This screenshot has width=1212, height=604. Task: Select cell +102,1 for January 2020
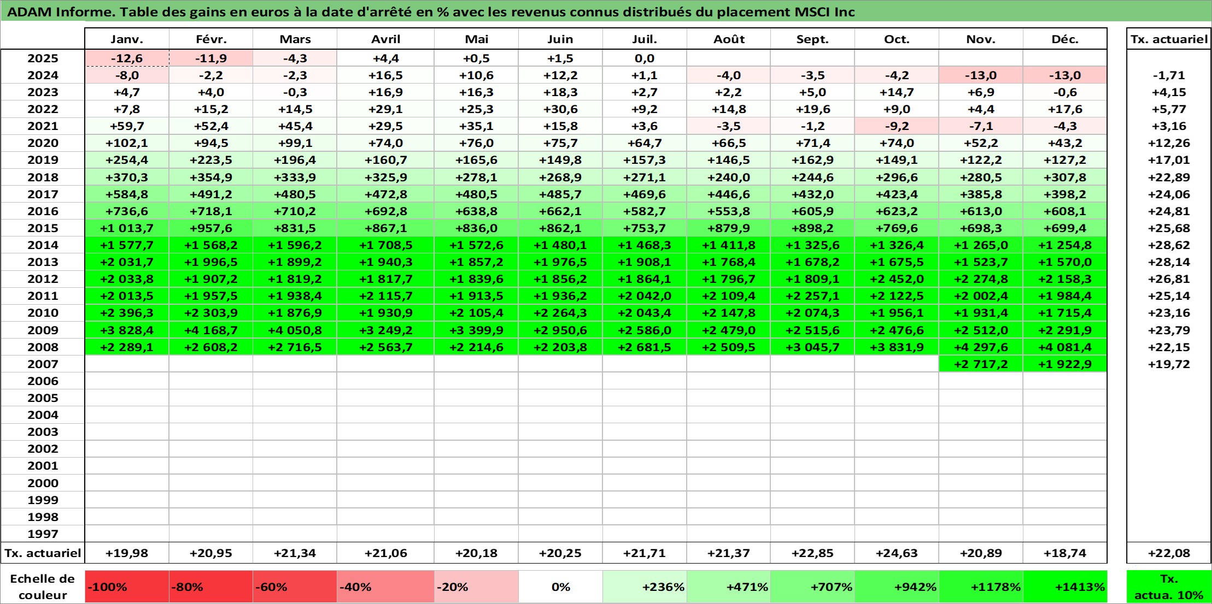(x=127, y=143)
